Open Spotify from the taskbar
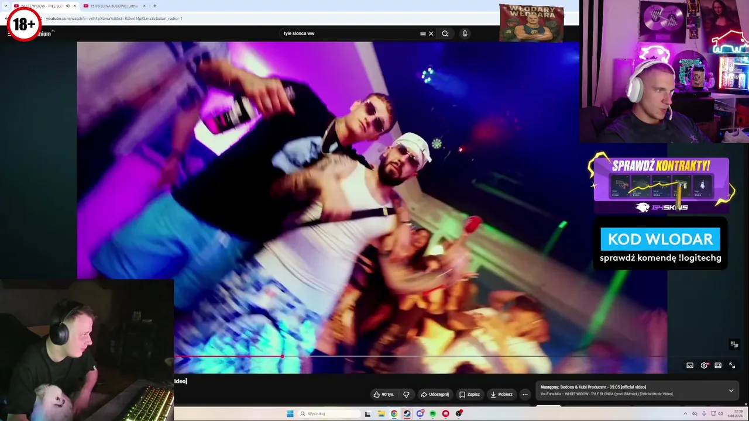This screenshot has height=421, width=749. [432, 413]
